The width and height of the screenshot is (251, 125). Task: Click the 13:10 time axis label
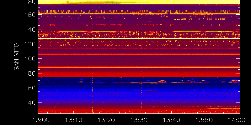click(x=74, y=120)
